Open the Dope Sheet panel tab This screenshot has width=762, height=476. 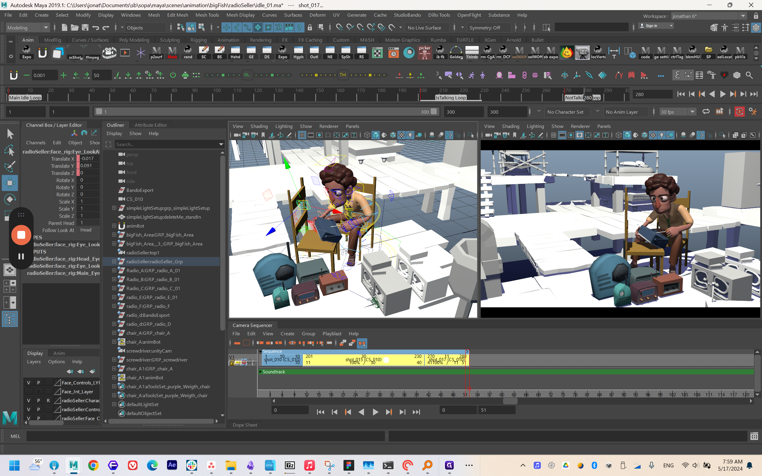click(245, 425)
